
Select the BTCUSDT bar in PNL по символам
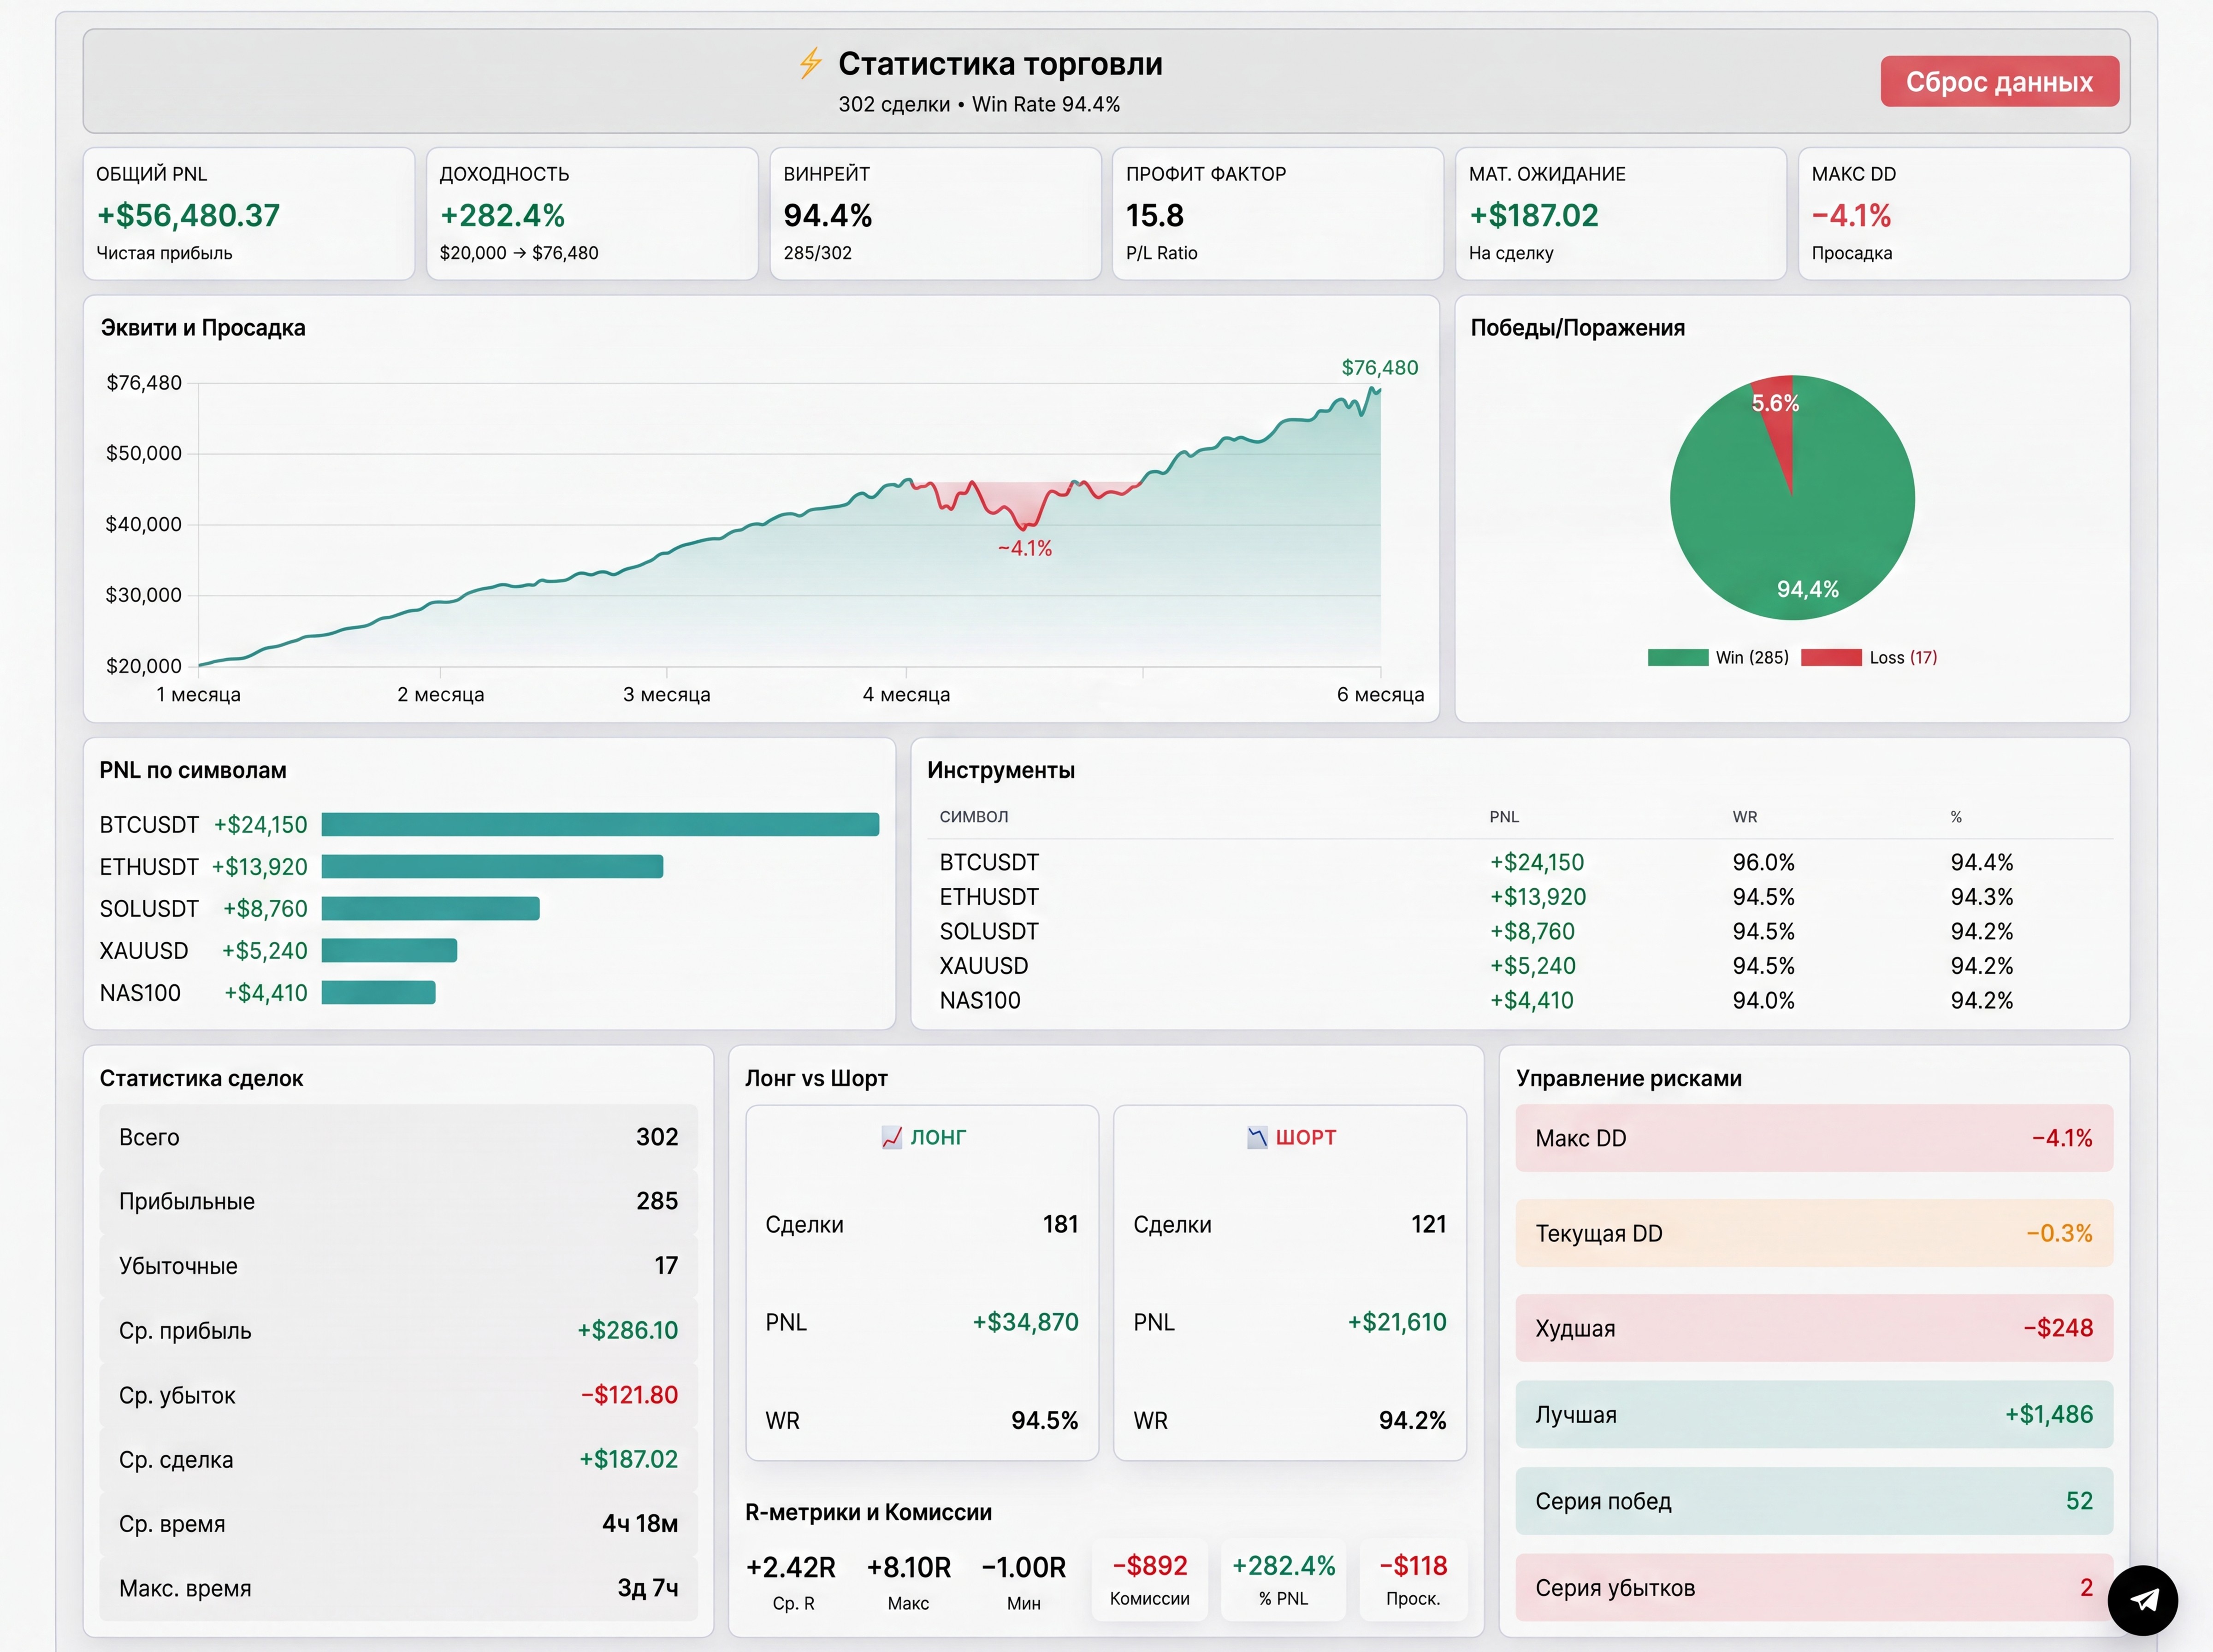pos(600,824)
